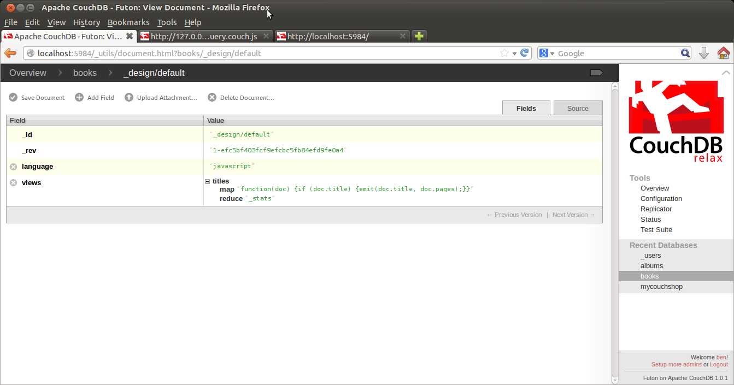Click the Save Document checkmark icon
This screenshot has height=385, width=734.
coord(13,97)
